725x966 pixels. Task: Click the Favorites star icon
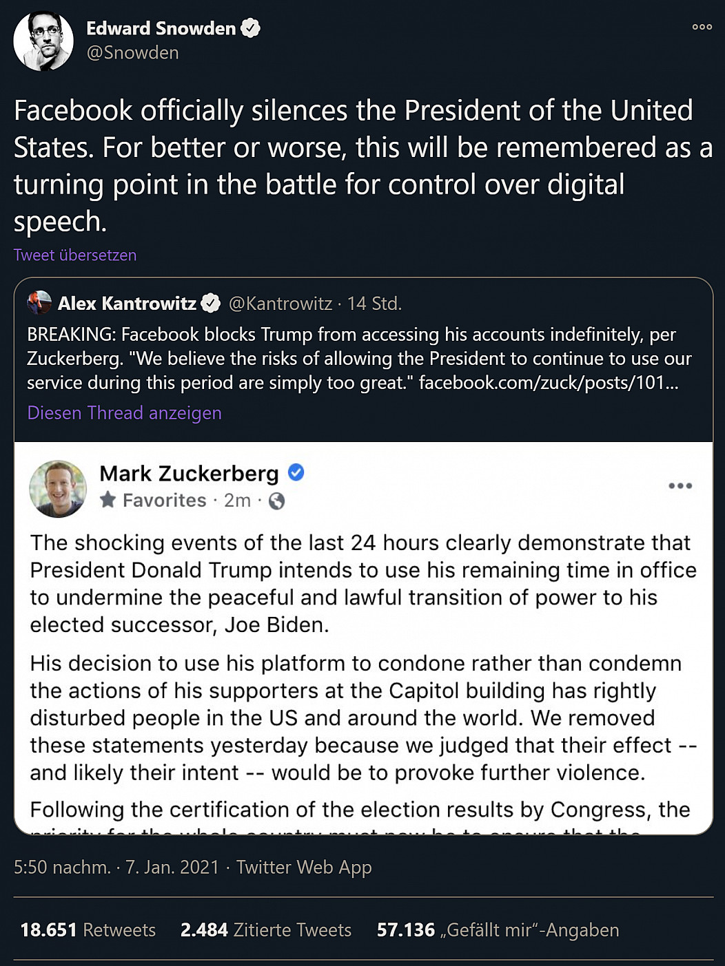pyautogui.click(x=108, y=500)
